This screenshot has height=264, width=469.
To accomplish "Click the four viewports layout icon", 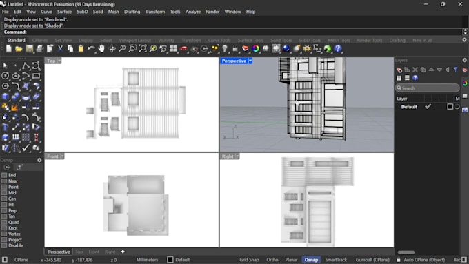I will (x=173, y=48).
